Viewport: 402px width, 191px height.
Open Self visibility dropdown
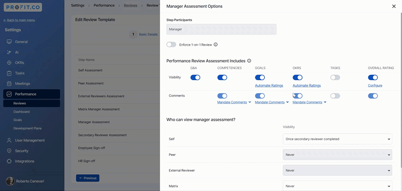pos(337,139)
